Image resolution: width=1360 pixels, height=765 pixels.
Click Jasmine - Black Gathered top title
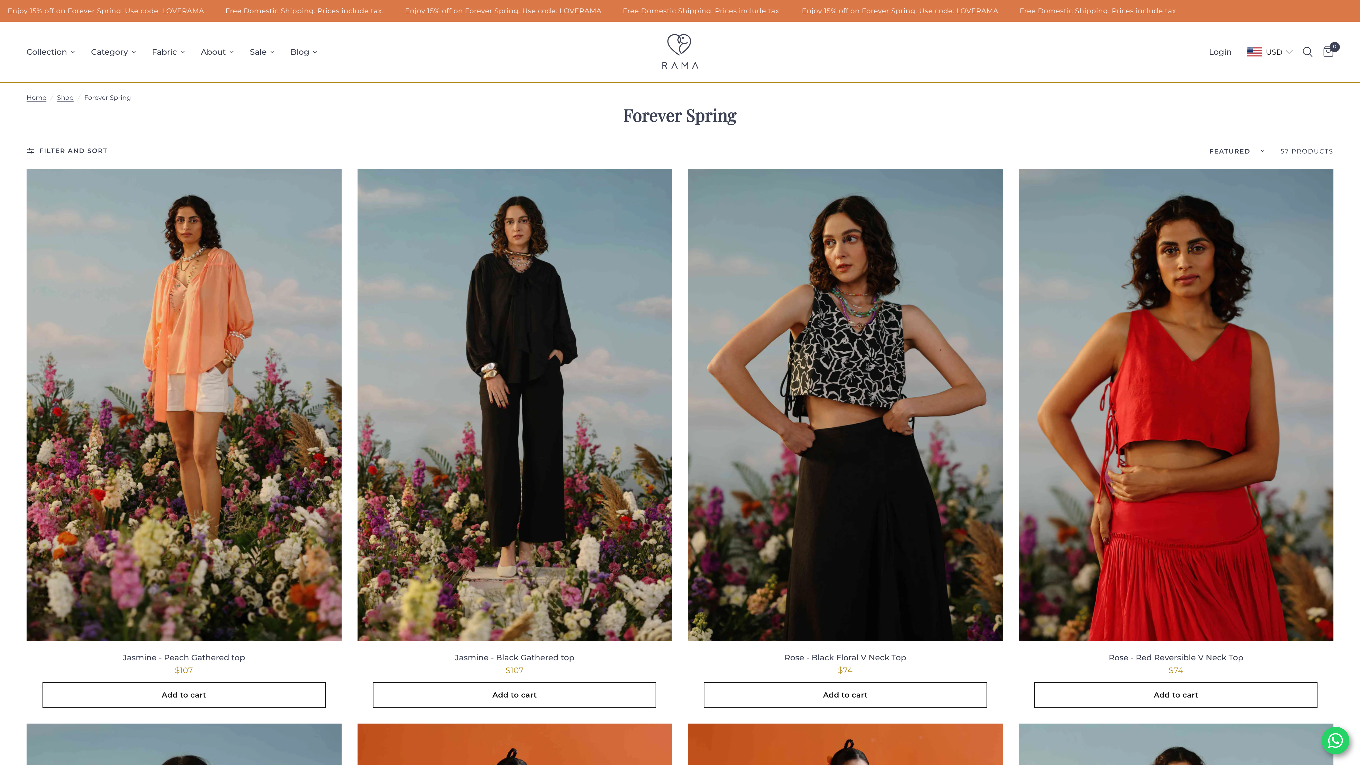point(514,657)
